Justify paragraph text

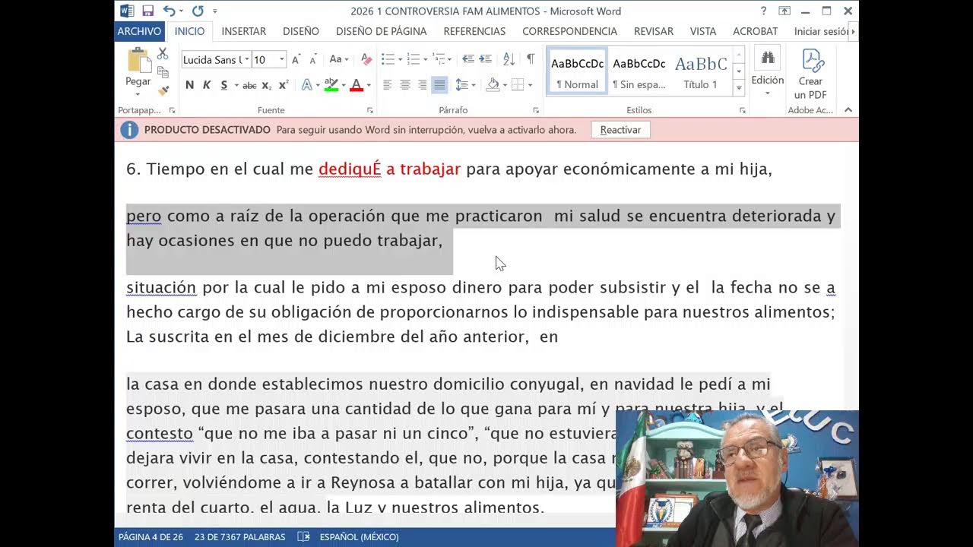coord(439,85)
